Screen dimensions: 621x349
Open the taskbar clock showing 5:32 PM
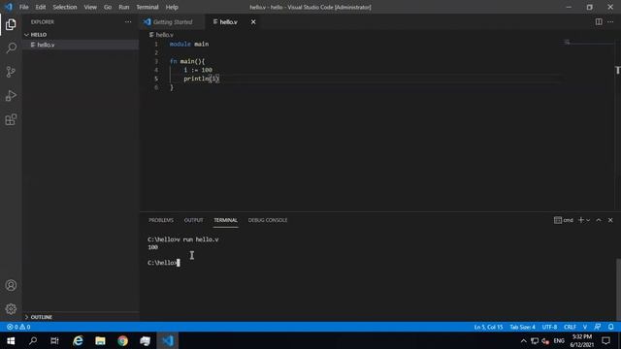(x=582, y=340)
